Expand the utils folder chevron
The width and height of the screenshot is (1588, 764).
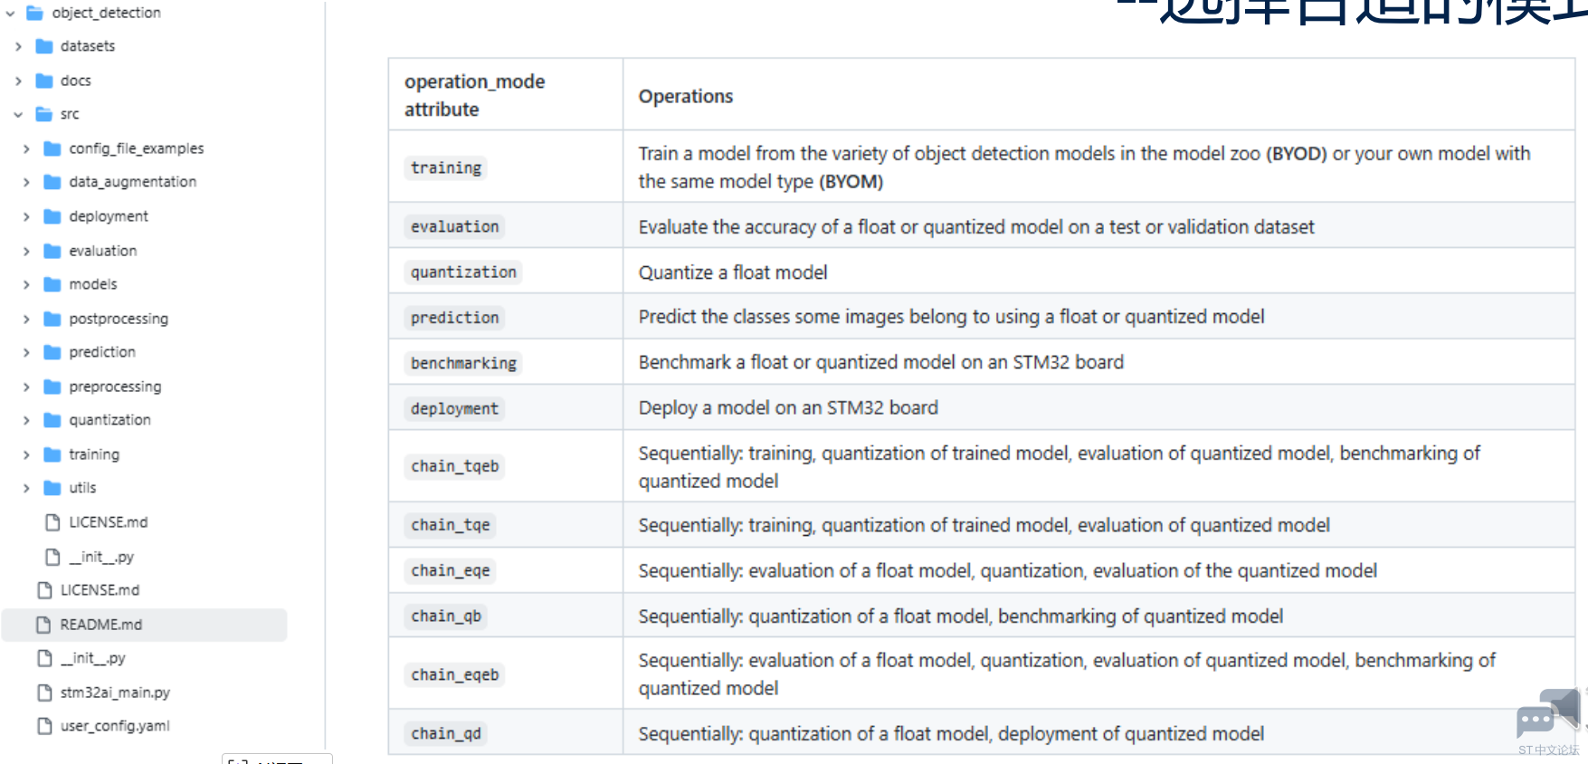[x=26, y=488]
